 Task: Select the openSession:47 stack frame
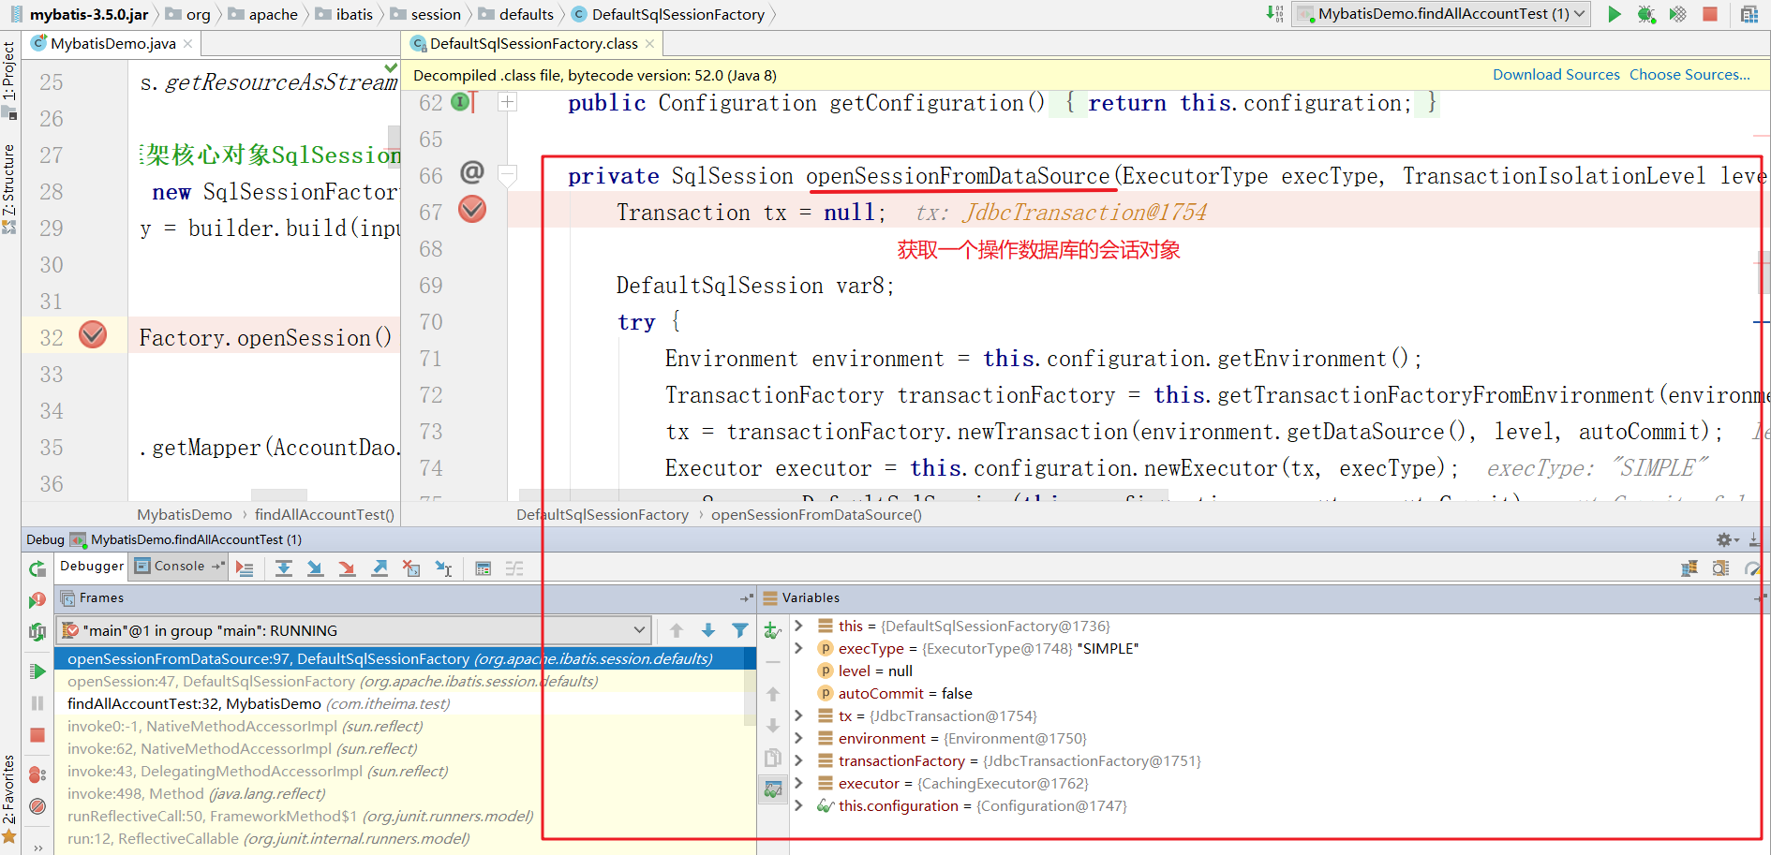pyautogui.click(x=405, y=682)
